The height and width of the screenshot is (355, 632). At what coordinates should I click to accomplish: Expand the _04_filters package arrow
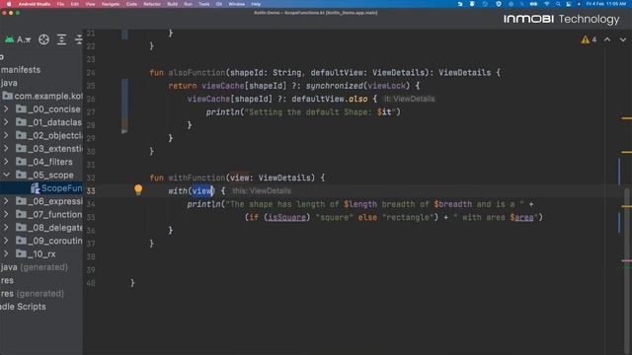6,162
